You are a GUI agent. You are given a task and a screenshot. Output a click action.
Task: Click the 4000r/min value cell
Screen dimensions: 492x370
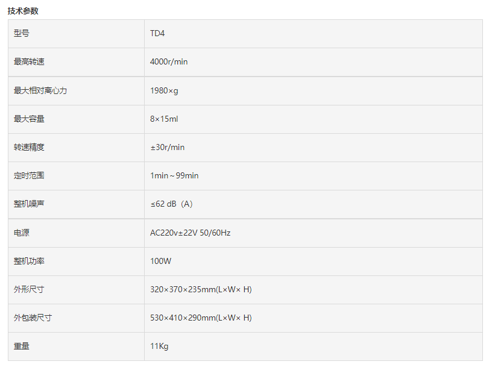click(x=314, y=62)
